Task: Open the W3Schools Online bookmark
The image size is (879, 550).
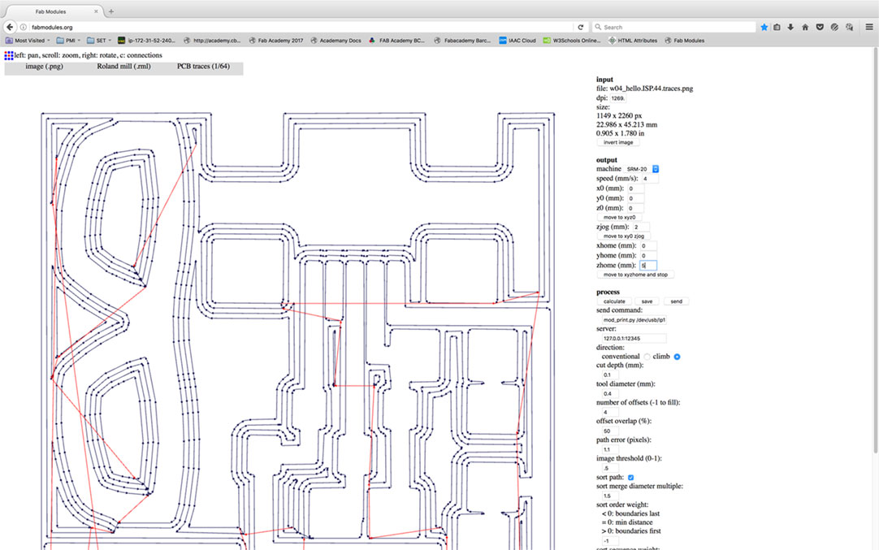Action: (x=572, y=41)
